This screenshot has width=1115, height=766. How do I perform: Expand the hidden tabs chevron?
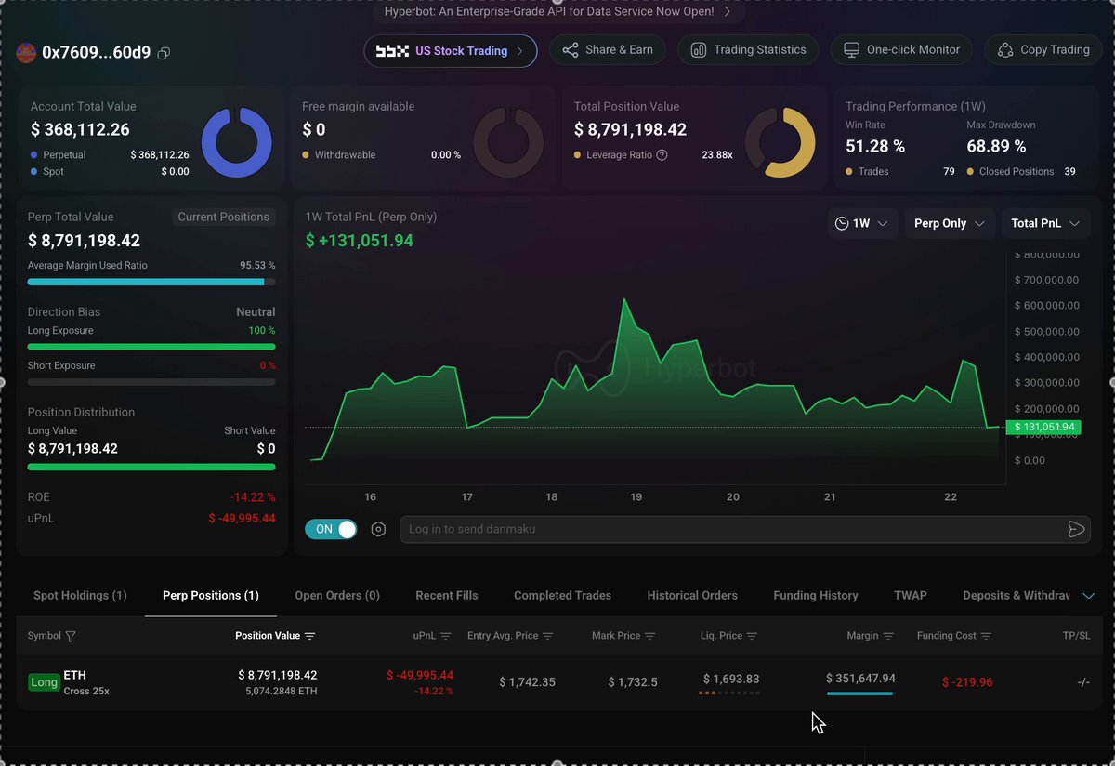click(x=1089, y=596)
